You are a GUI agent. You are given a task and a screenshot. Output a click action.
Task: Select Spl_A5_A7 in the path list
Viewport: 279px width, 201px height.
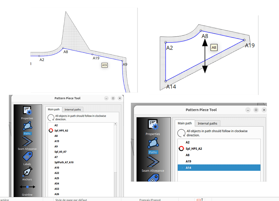60,152
